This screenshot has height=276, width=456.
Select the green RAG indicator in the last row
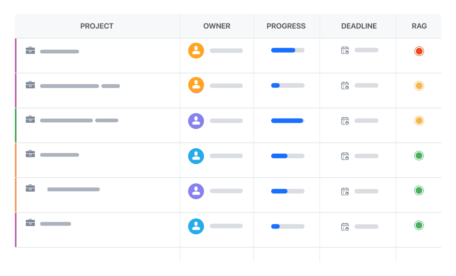point(419,225)
